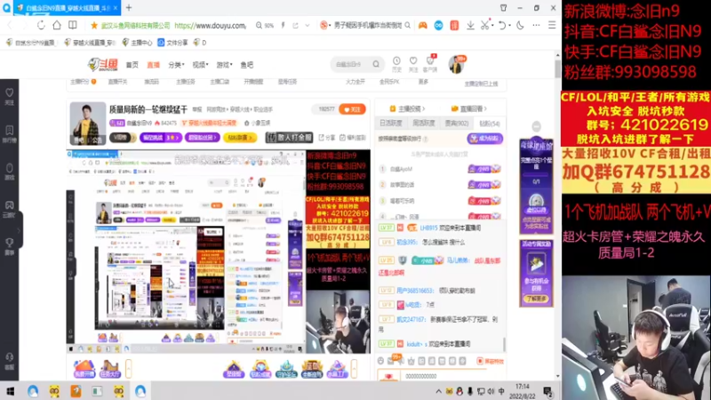Click the Douyu search input box
This screenshot has height=400, width=711.
[352, 64]
